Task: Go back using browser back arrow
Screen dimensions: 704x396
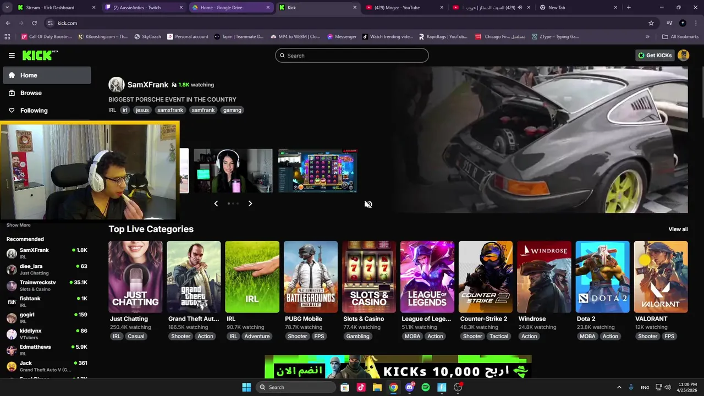Action: click(x=8, y=23)
